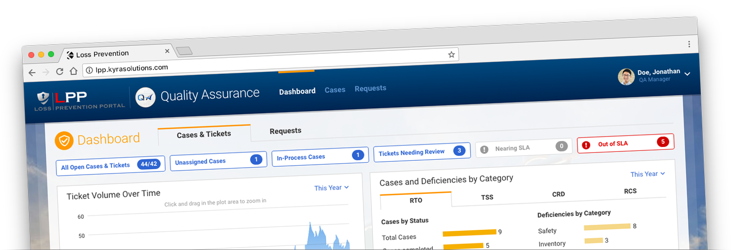
Task: Filter by Unassigned Cases
Action: click(219, 161)
